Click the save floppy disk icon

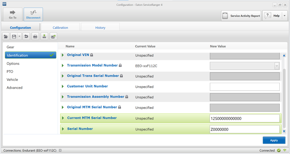tap(14, 37)
